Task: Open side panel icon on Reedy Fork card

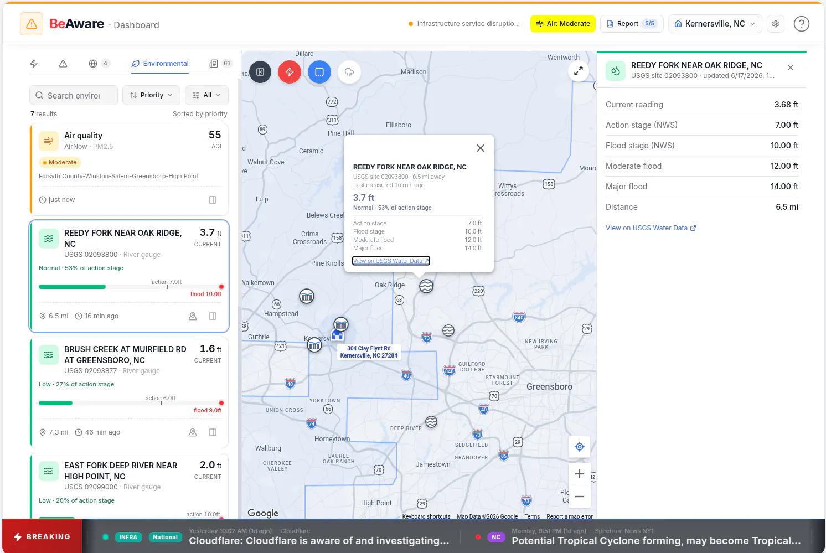Action: (x=213, y=316)
